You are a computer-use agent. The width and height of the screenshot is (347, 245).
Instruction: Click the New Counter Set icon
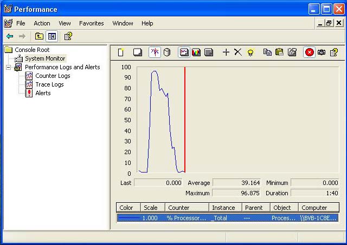click(x=121, y=52)
